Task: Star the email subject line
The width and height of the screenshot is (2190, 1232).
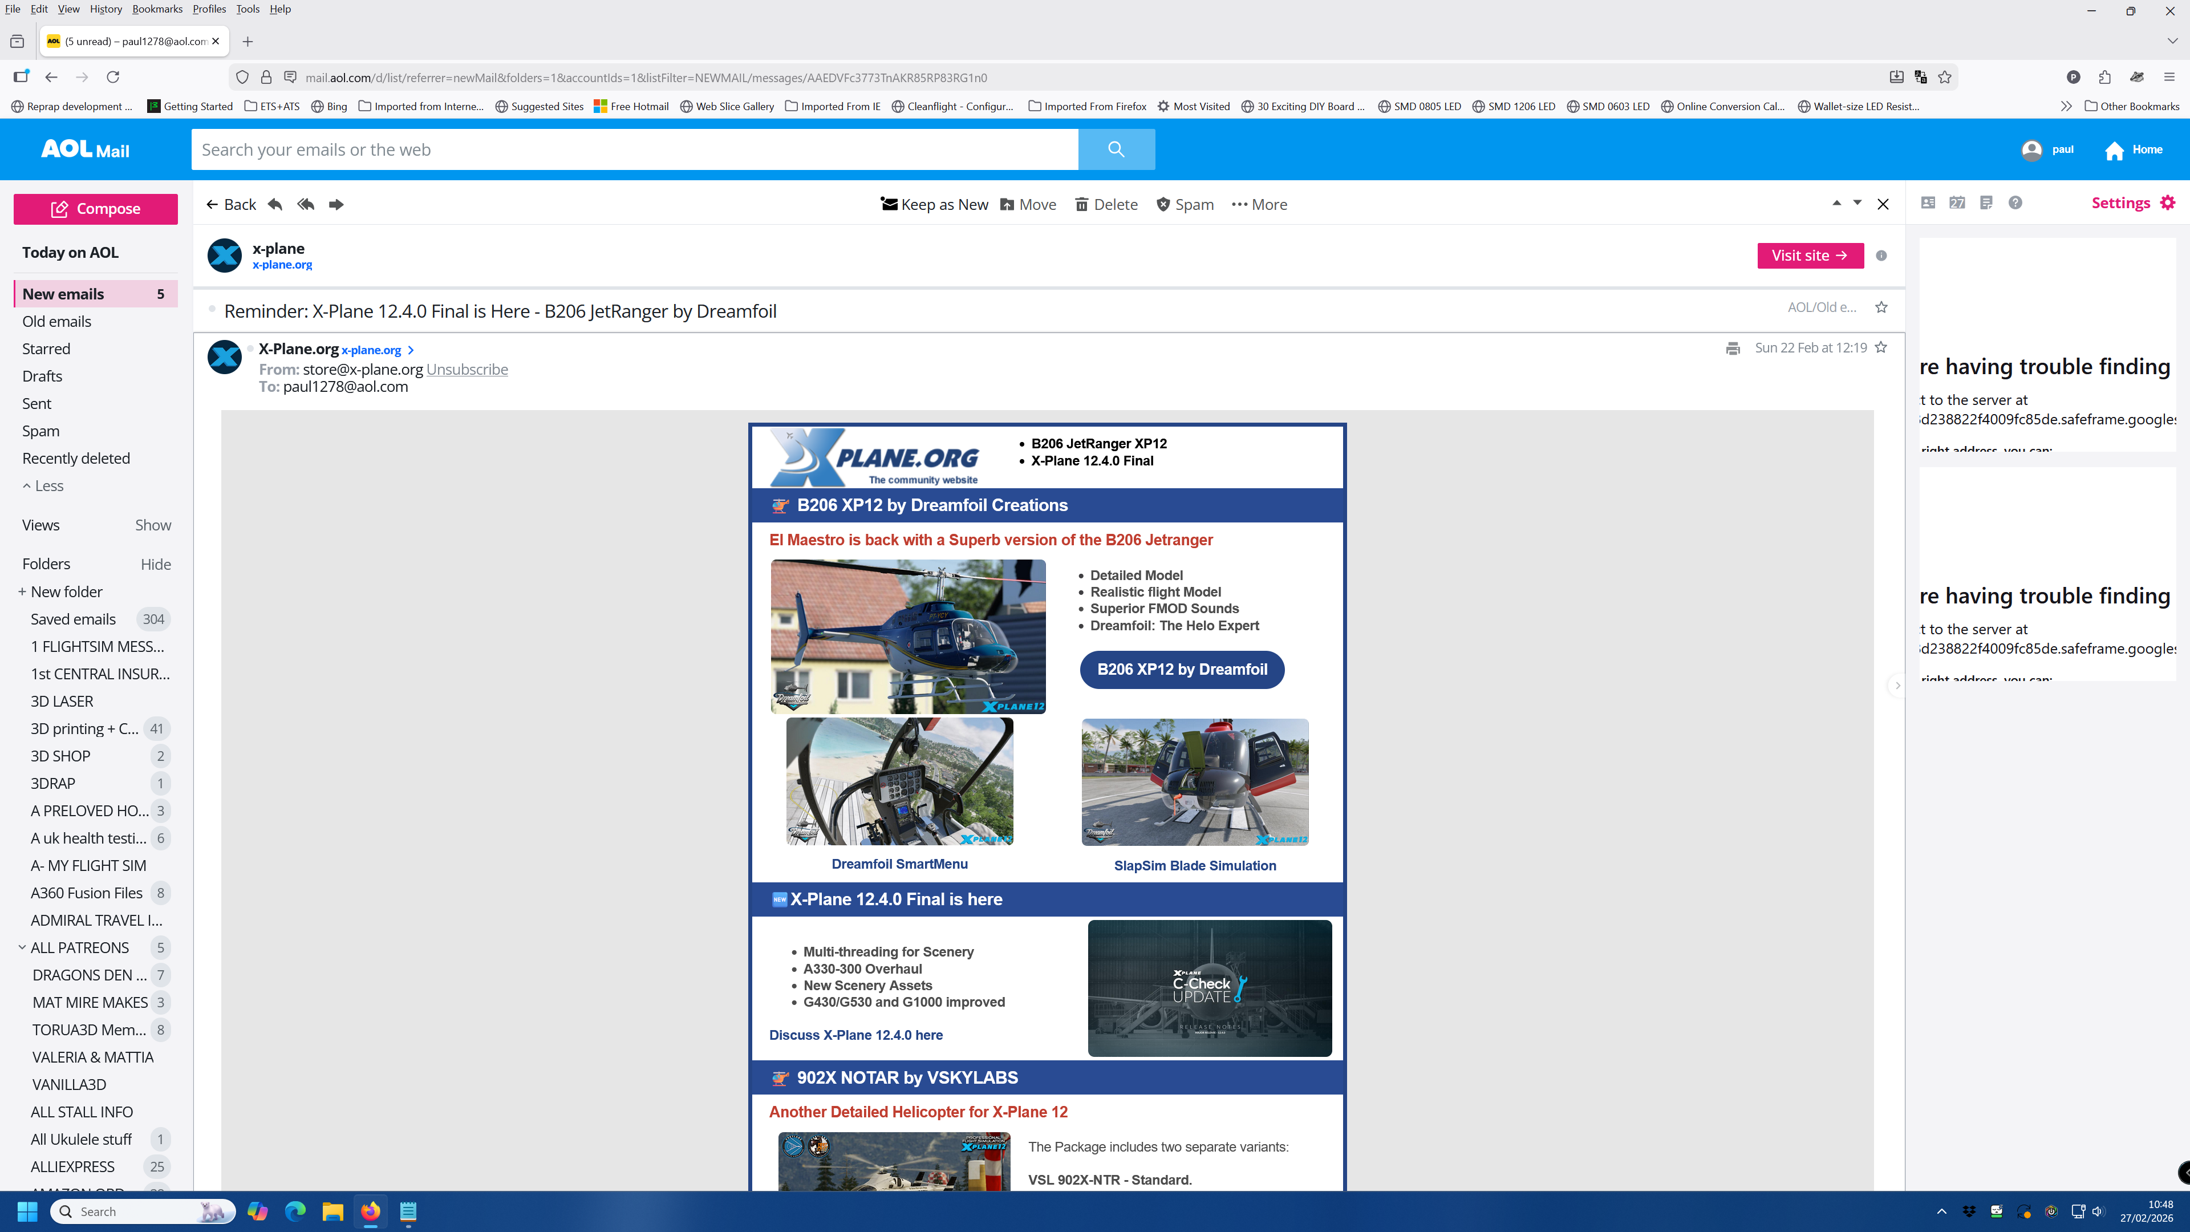Action: (x=1881, y=307)
